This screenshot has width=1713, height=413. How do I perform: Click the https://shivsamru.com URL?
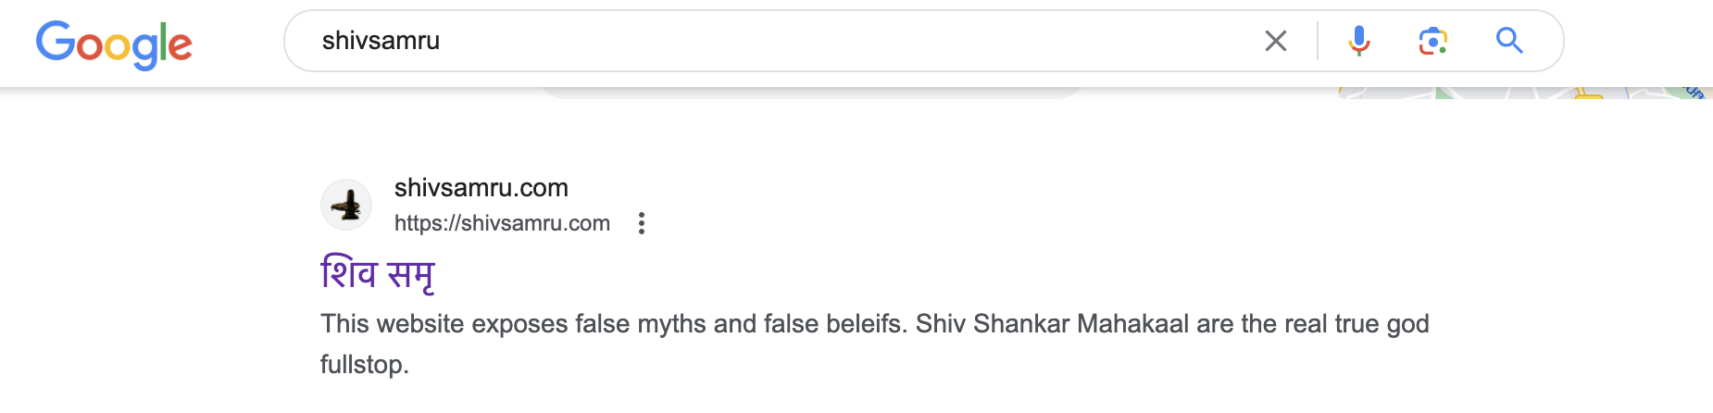[502, 223]
